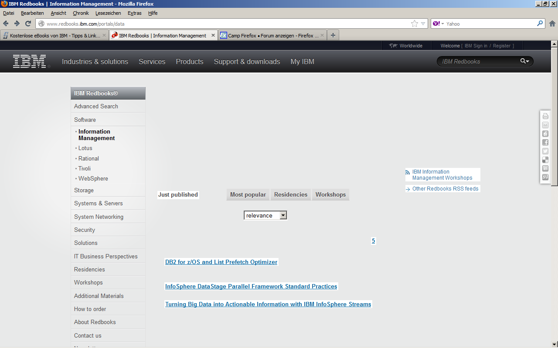Click the Firefox icon in the title bar
The height and width of the screenshot is (348, 558).
[4, 3]
